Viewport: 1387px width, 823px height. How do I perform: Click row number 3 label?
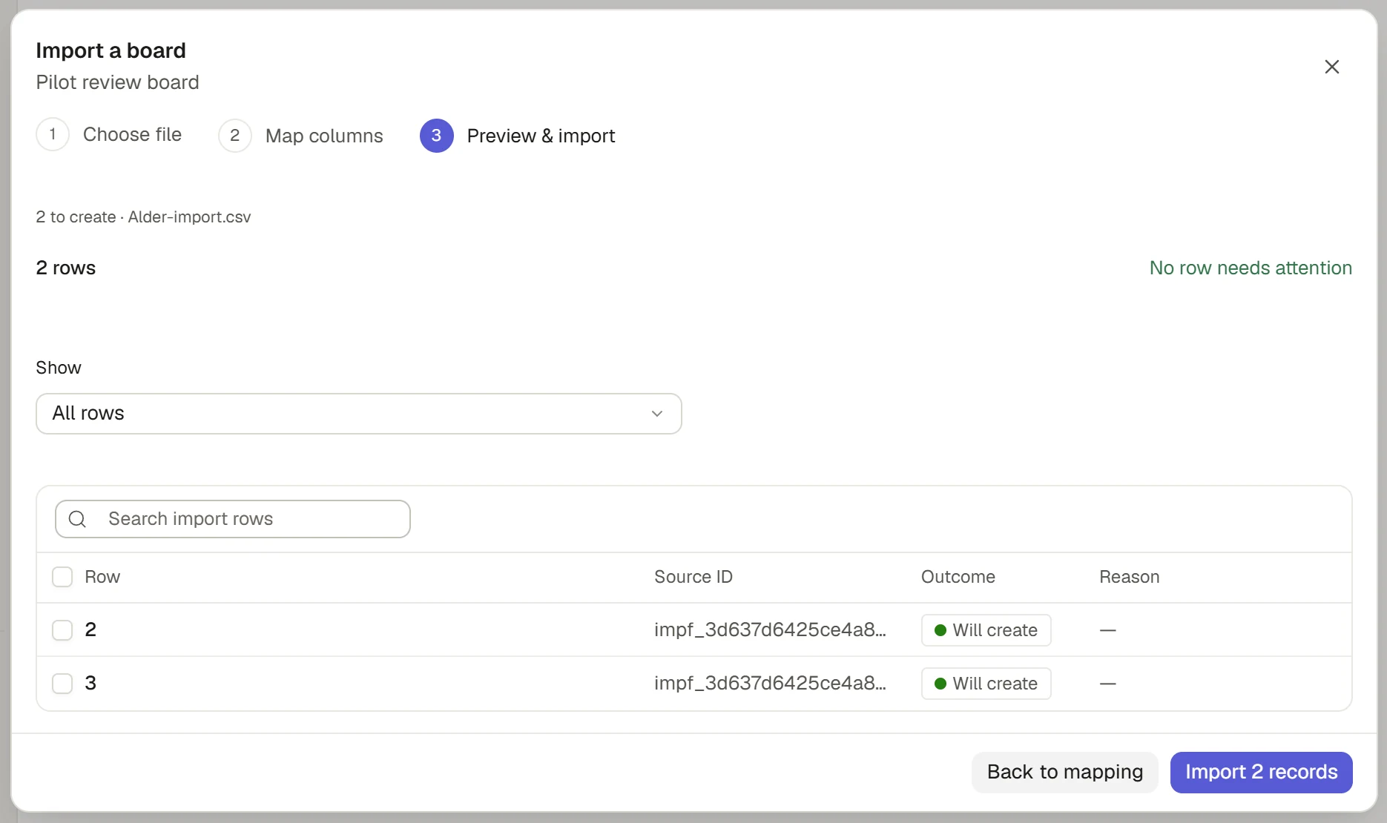tap(90, 684)
